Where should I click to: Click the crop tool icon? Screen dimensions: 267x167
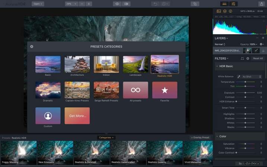pyautogui.click(x=194, y=4)
